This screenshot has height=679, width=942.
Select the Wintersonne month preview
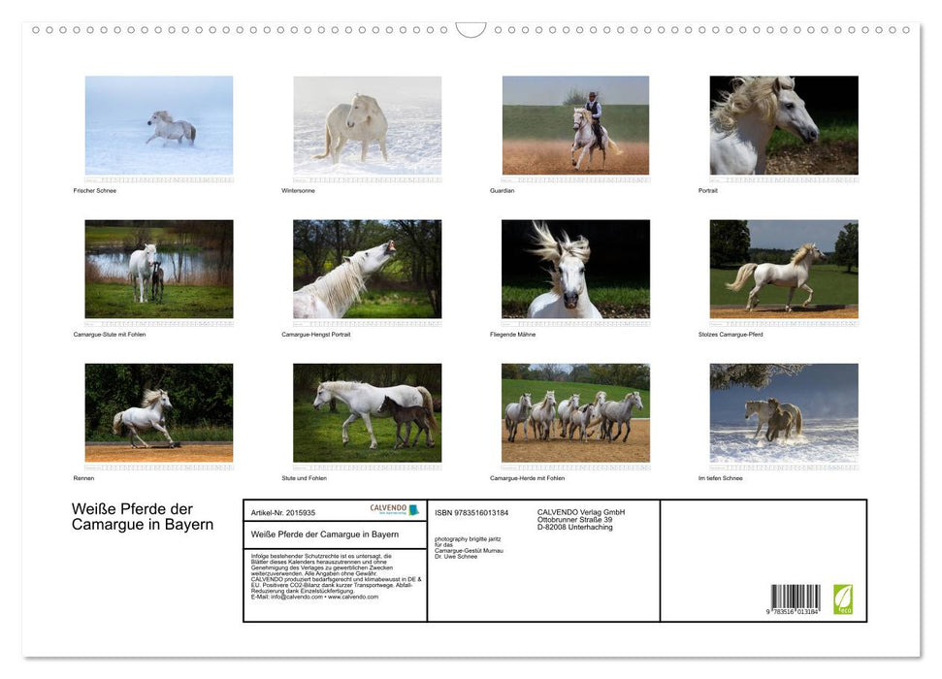pos(367,124)
